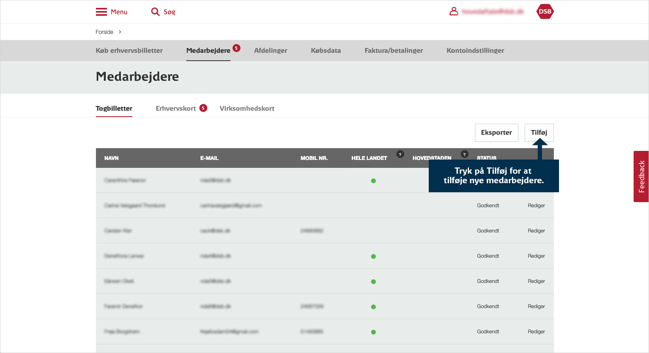Click help icon next to Hovedstaden
Viewport: 649px width, 353px height.
[464, 154]
